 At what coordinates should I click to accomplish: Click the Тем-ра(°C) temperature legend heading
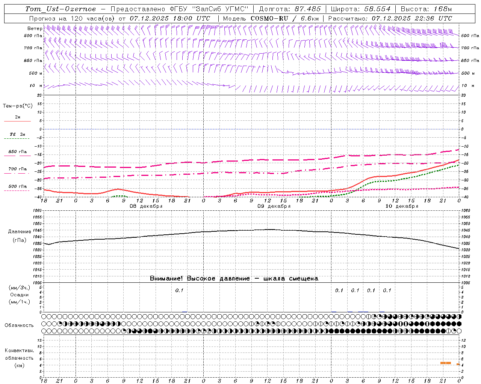coord(18,106)
